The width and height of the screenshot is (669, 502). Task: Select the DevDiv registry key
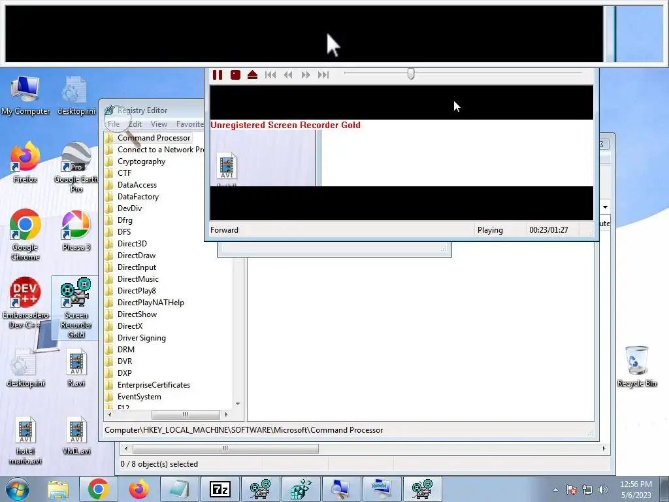click(x=129, y=209)
